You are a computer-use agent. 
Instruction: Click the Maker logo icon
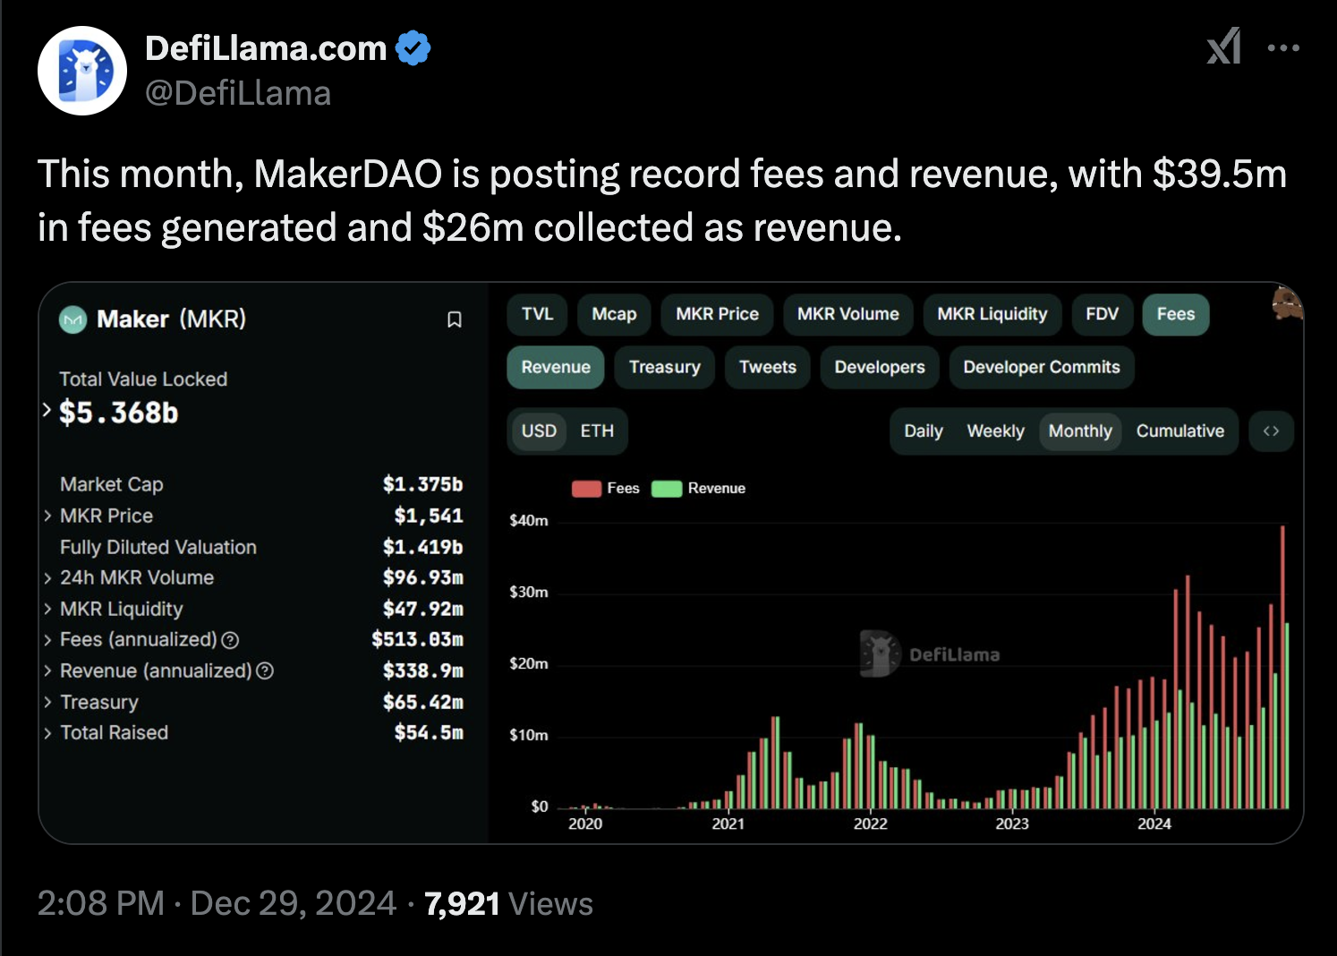[x=73, y=320]
